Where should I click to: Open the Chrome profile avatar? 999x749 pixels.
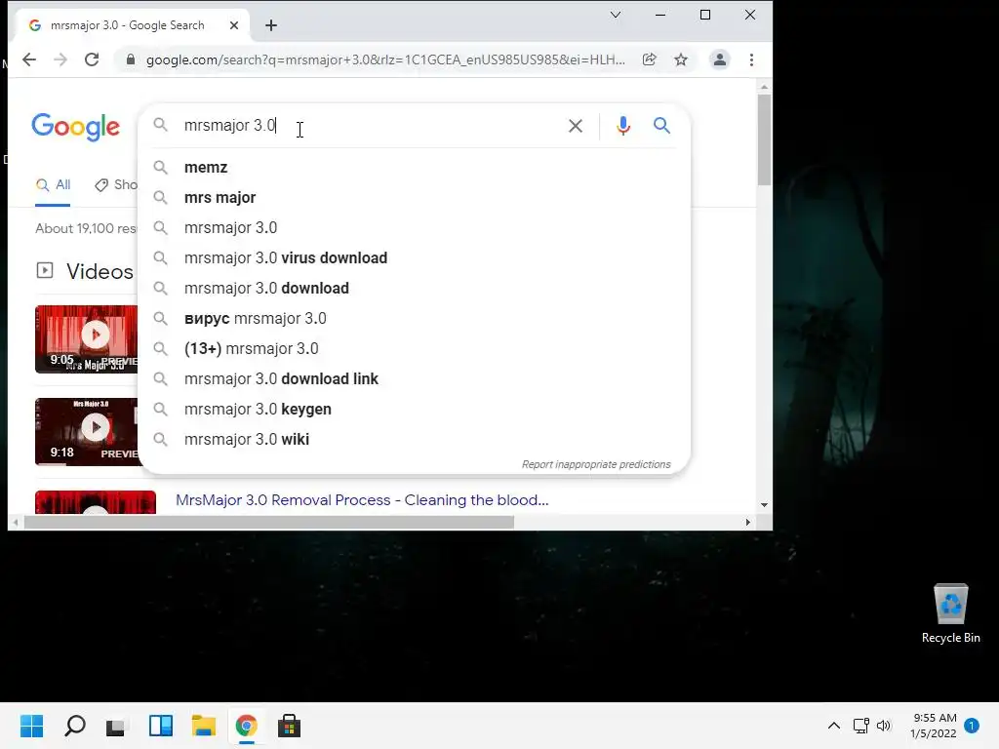tap(719, 59)
